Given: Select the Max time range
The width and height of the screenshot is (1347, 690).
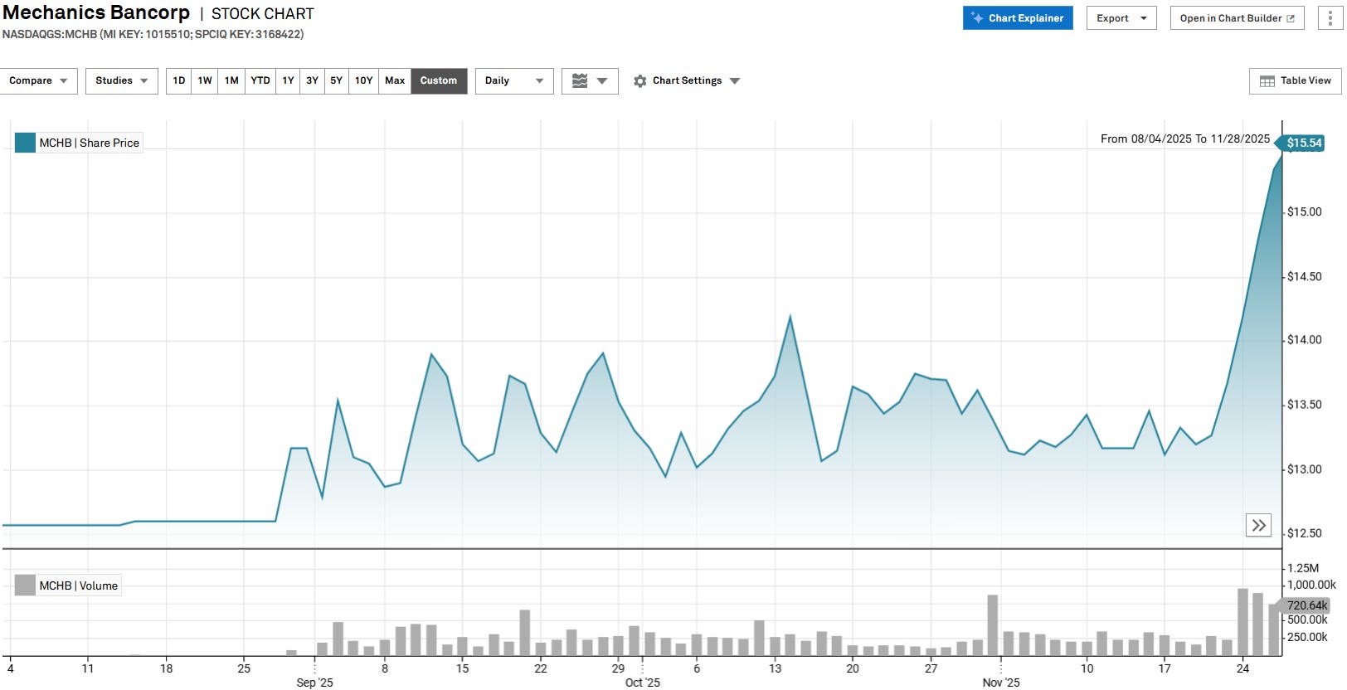Looking at the screenshot, I should (x=395, y=80).
